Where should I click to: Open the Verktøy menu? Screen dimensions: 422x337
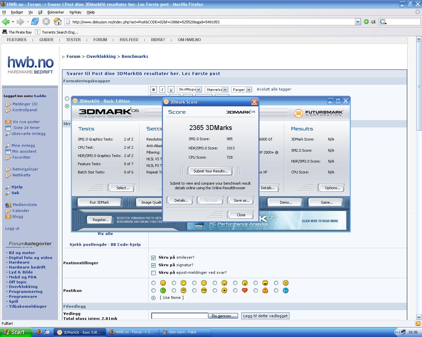pyautogui.click(x=75, y=12)
